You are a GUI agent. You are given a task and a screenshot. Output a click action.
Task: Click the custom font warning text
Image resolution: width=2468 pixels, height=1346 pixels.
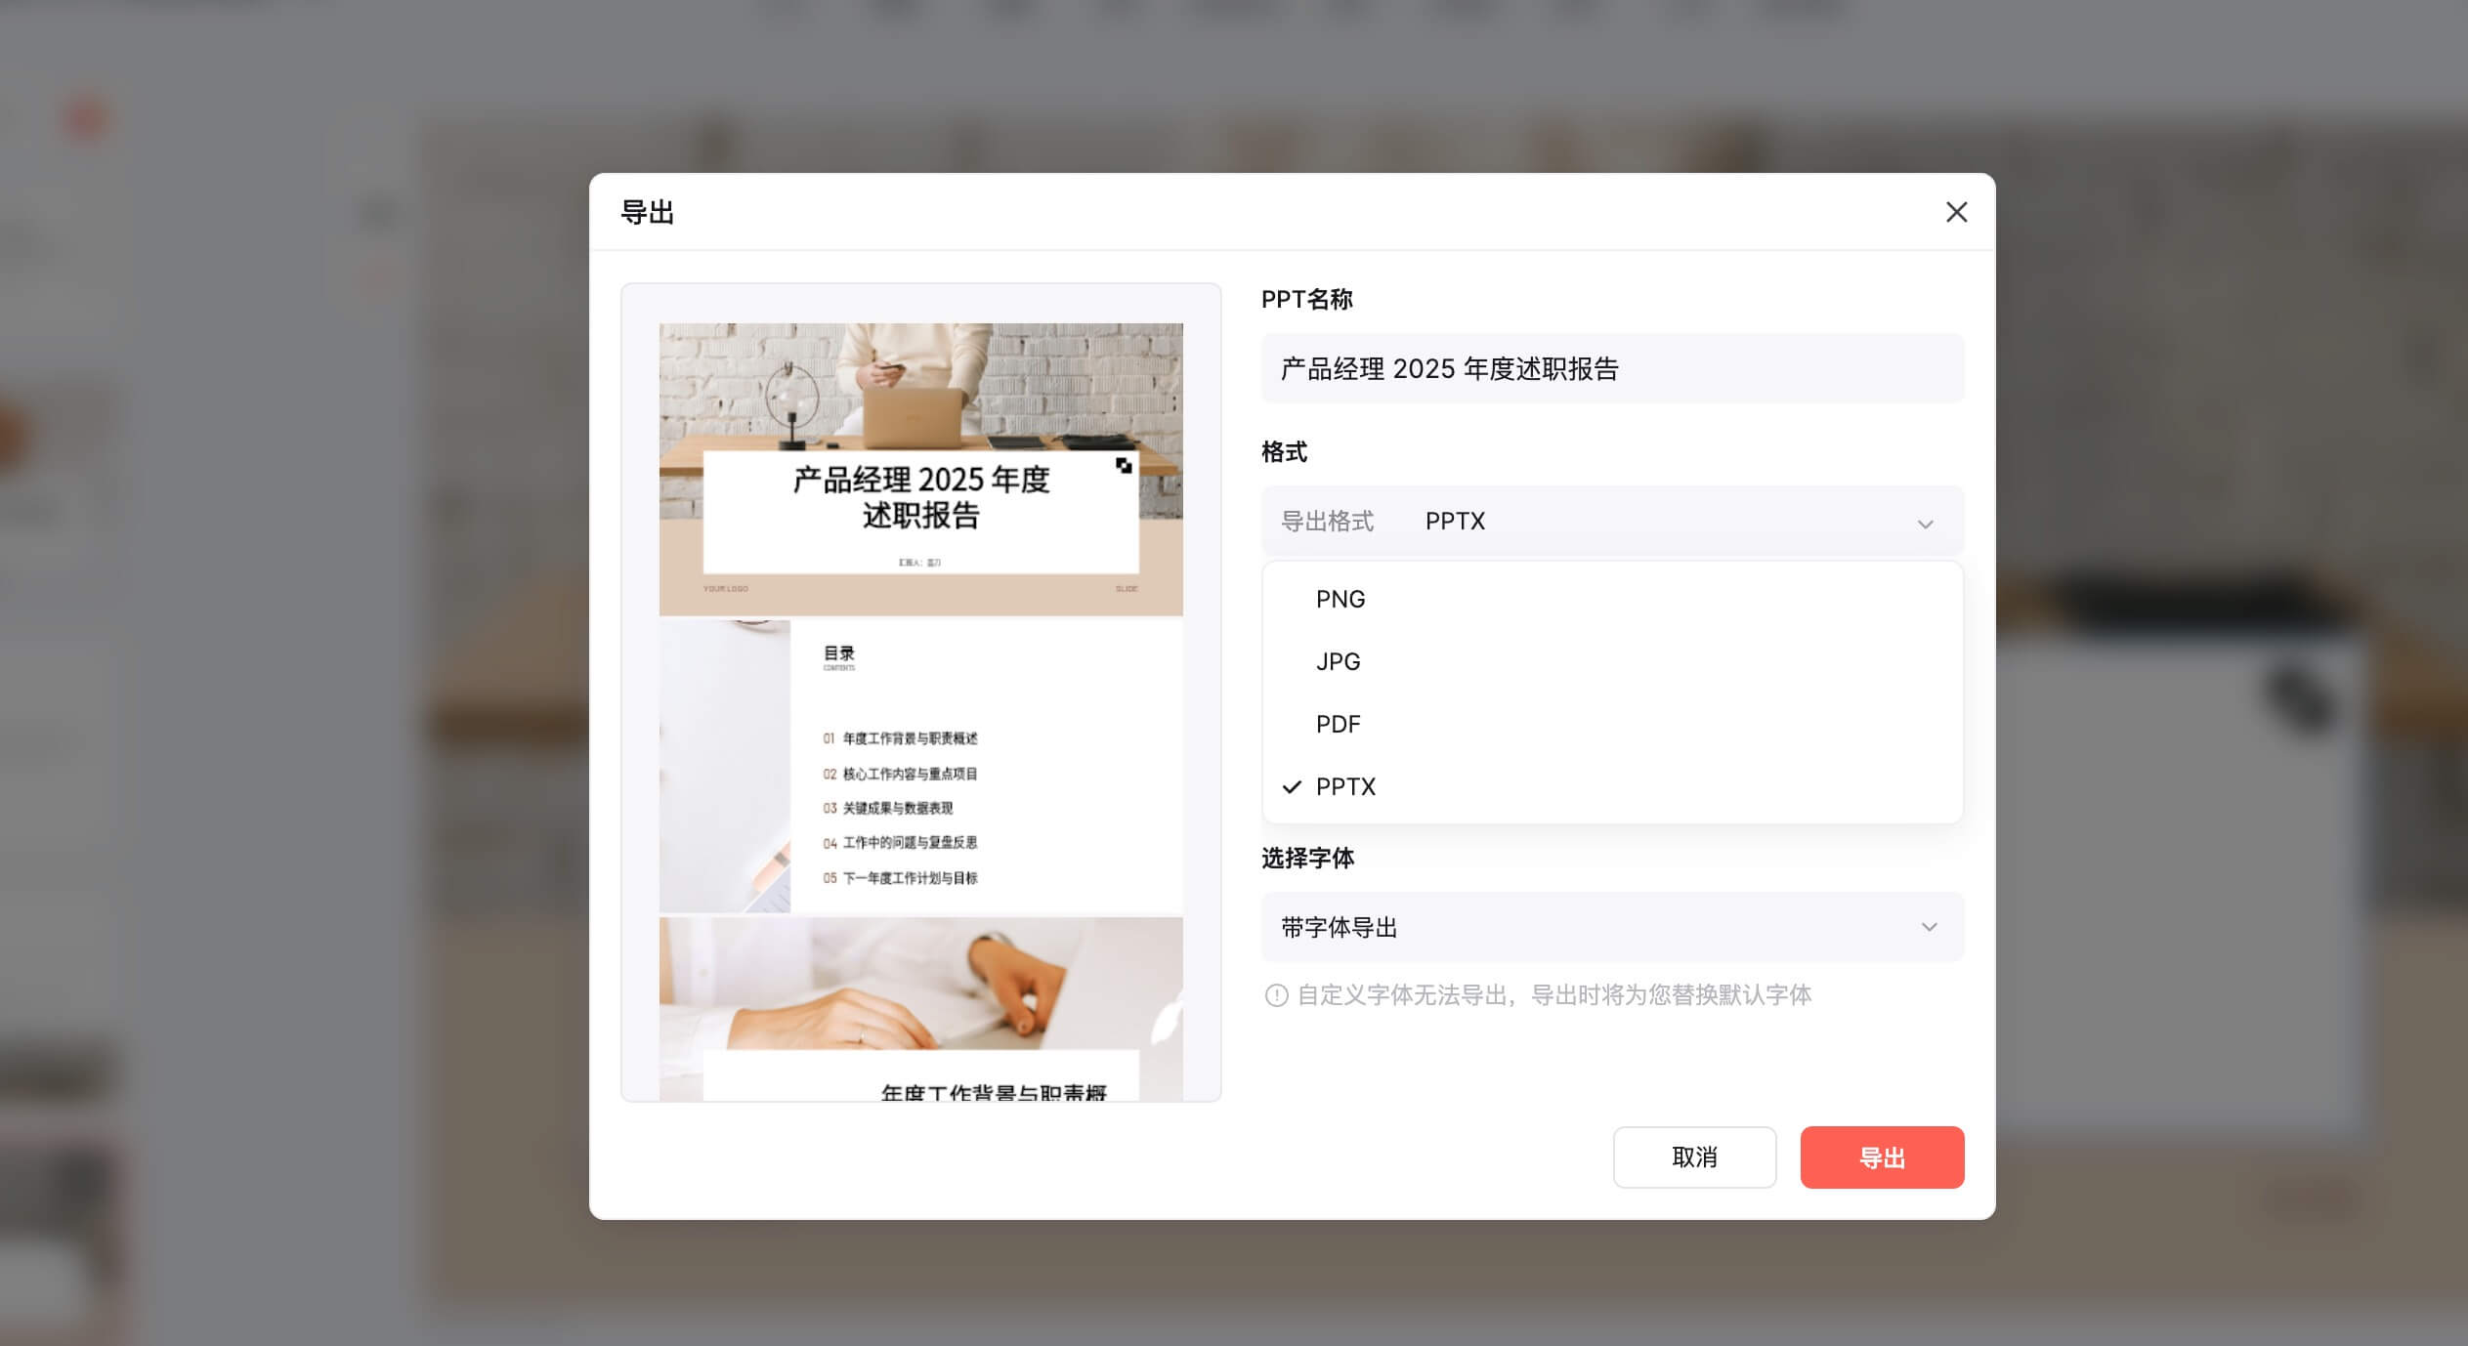pyautogui.click(x=1553, y=995)
